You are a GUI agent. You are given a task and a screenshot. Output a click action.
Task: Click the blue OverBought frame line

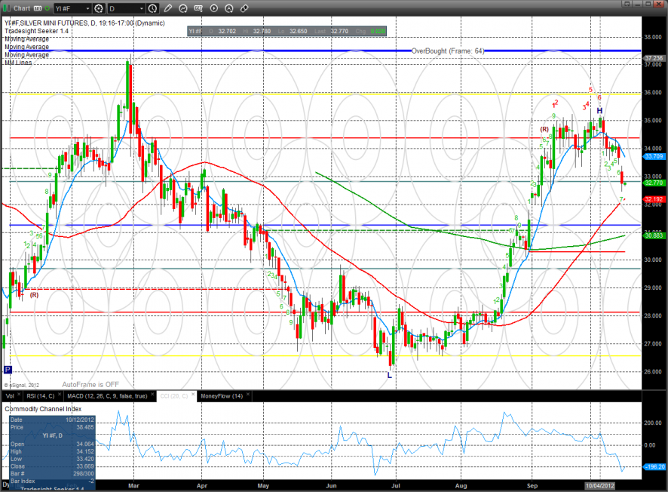(x=226, y=51)
